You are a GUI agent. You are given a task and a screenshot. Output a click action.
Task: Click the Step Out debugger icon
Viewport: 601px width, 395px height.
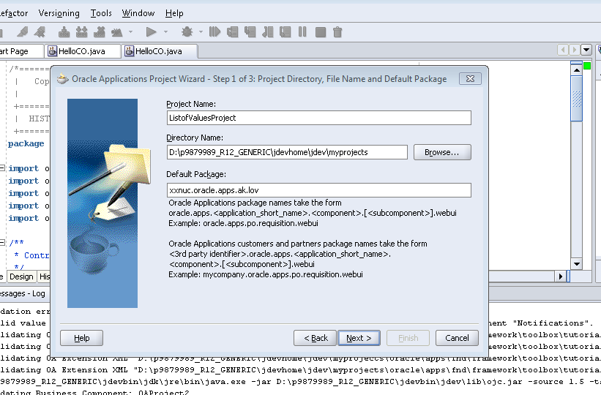[x=267, y=31]
